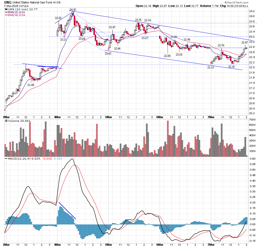The width and height of the screenshot is (260, 247).
Task: Click the 21.44 low price label
Action: tap(31, 85)
